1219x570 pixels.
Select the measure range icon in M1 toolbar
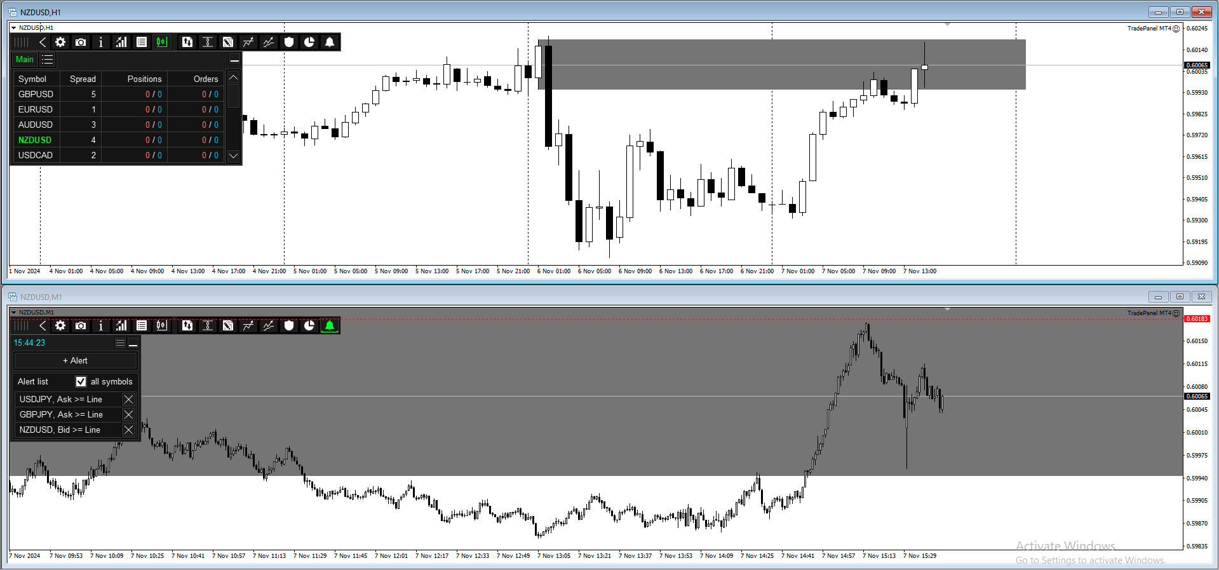point(208,325)
